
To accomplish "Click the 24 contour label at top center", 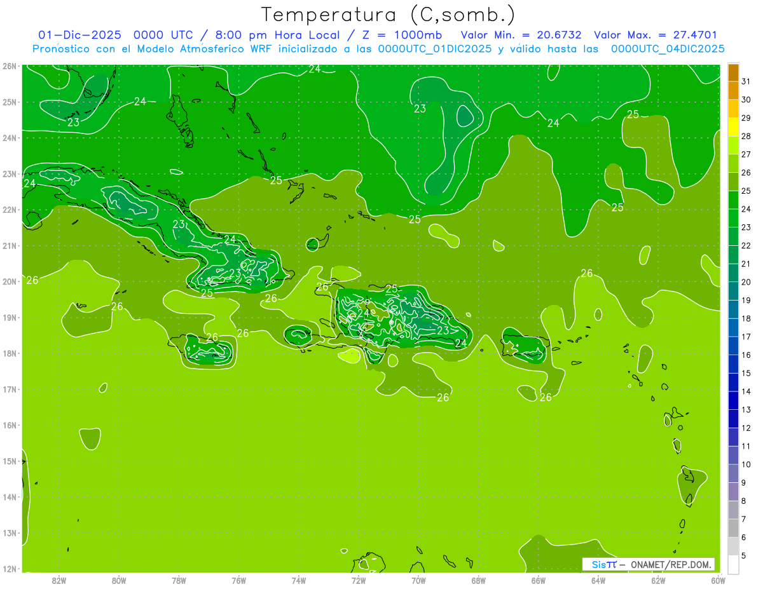I will (315, 69).
